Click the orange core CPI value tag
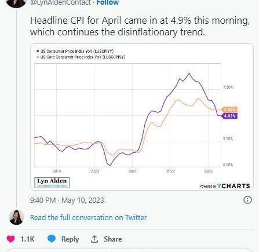 click(x=229, y=109)
